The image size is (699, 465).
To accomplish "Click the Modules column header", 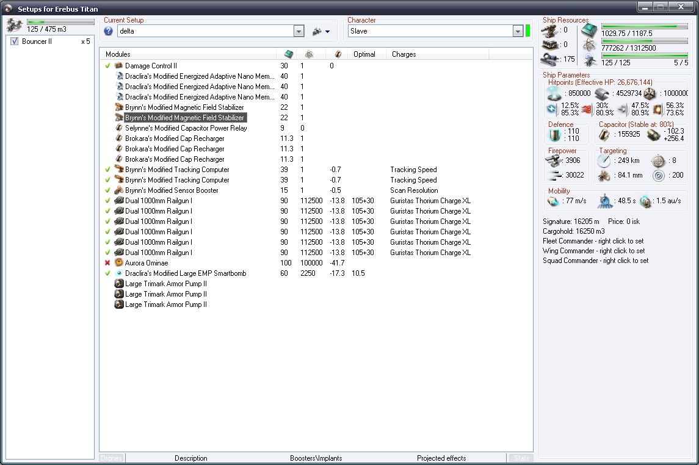I will tap(188, 54).
